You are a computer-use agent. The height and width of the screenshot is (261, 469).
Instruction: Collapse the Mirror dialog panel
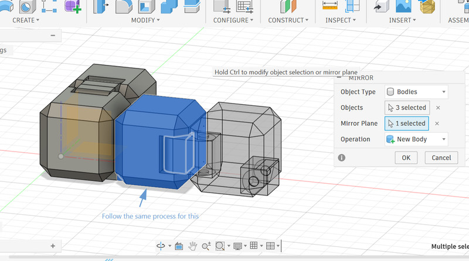tap(339, 77)
